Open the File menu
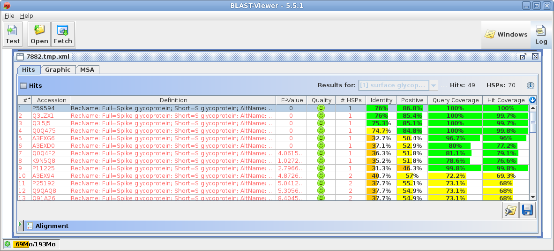Image resolution: width=554 pixels, height=251 pixels. point(9,15)
